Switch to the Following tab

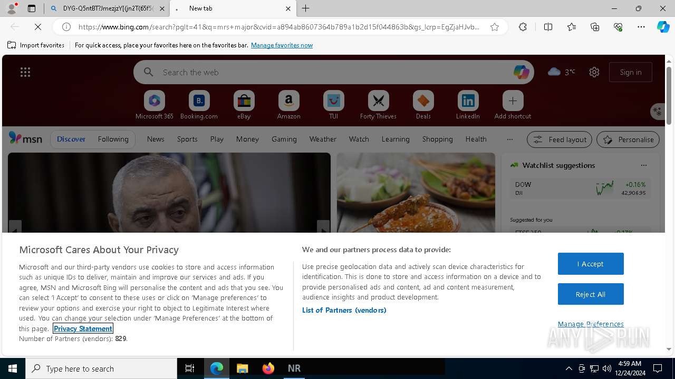(x=113, y=139)
